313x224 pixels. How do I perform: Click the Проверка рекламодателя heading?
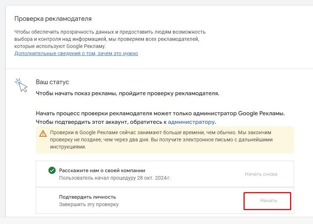(53, 19)
